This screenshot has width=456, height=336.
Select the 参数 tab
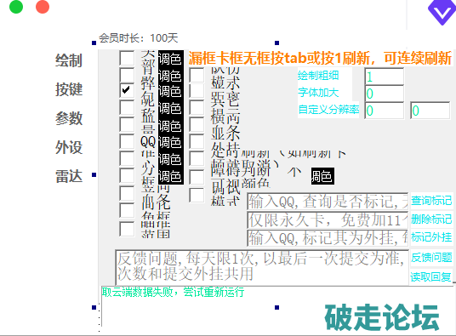pyautogui.click(x=69, y=118)
